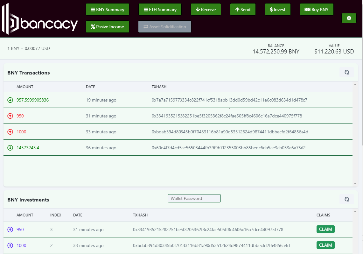The height and width of the screenshot is (254, 363).
Task: Click transactions hash 0xbdab394d in BNY Transactions
Action: coord(230,132)
